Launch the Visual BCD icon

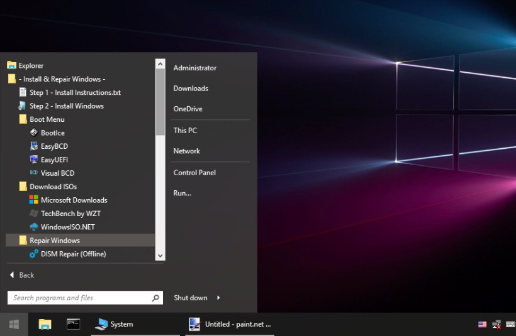pyautogui.click(x=33, y=173)
